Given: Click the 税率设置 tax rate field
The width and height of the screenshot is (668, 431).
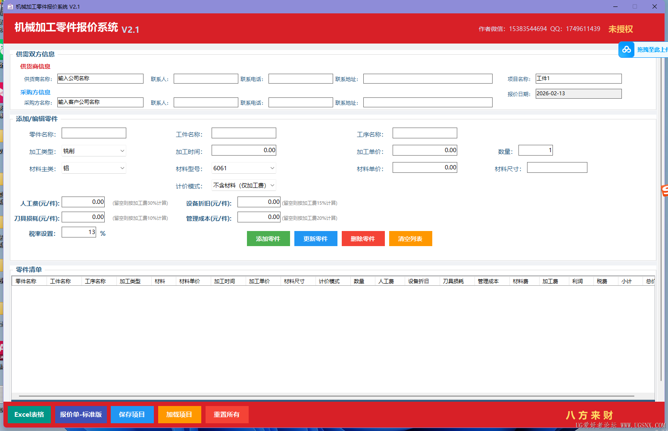Looking at the screenshot, I should click(x=79, y=232).
